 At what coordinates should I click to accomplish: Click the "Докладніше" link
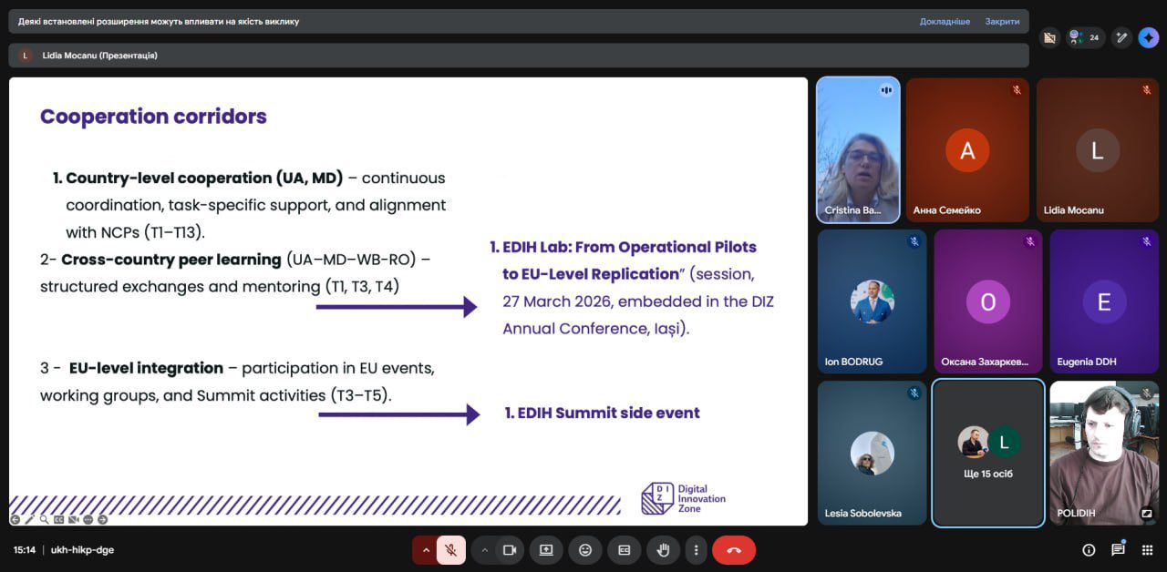click(x=945, y=21)
